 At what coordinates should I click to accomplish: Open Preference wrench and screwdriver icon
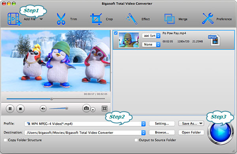(x=208, y=19)
